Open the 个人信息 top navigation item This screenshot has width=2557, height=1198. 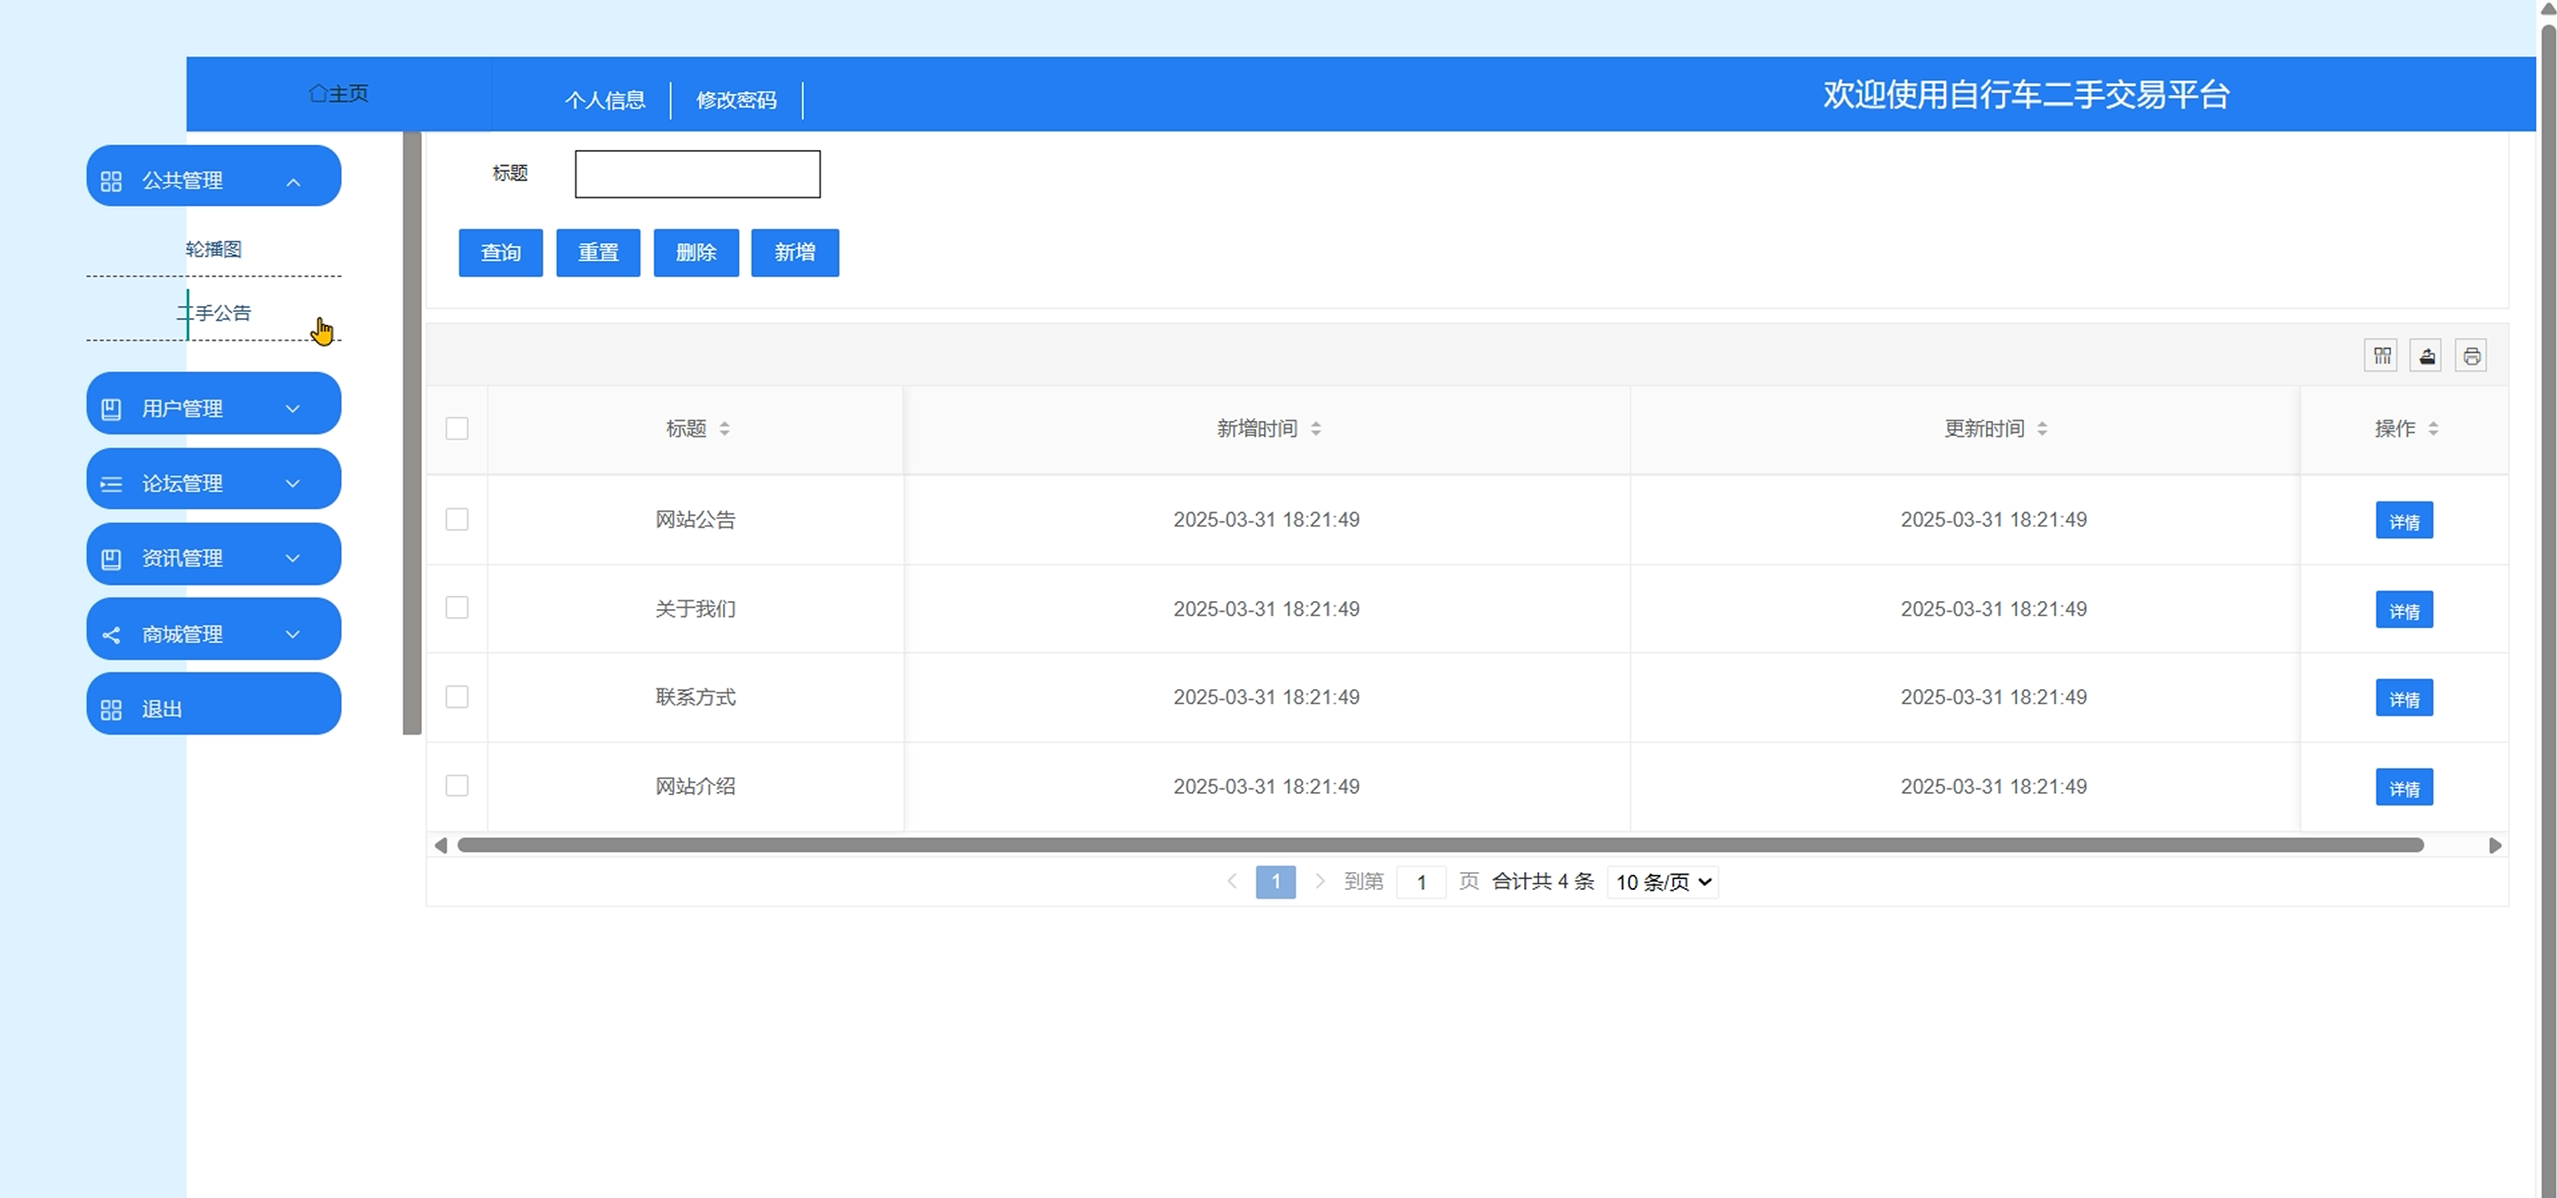pyautogui.click(x=605, y=100)
